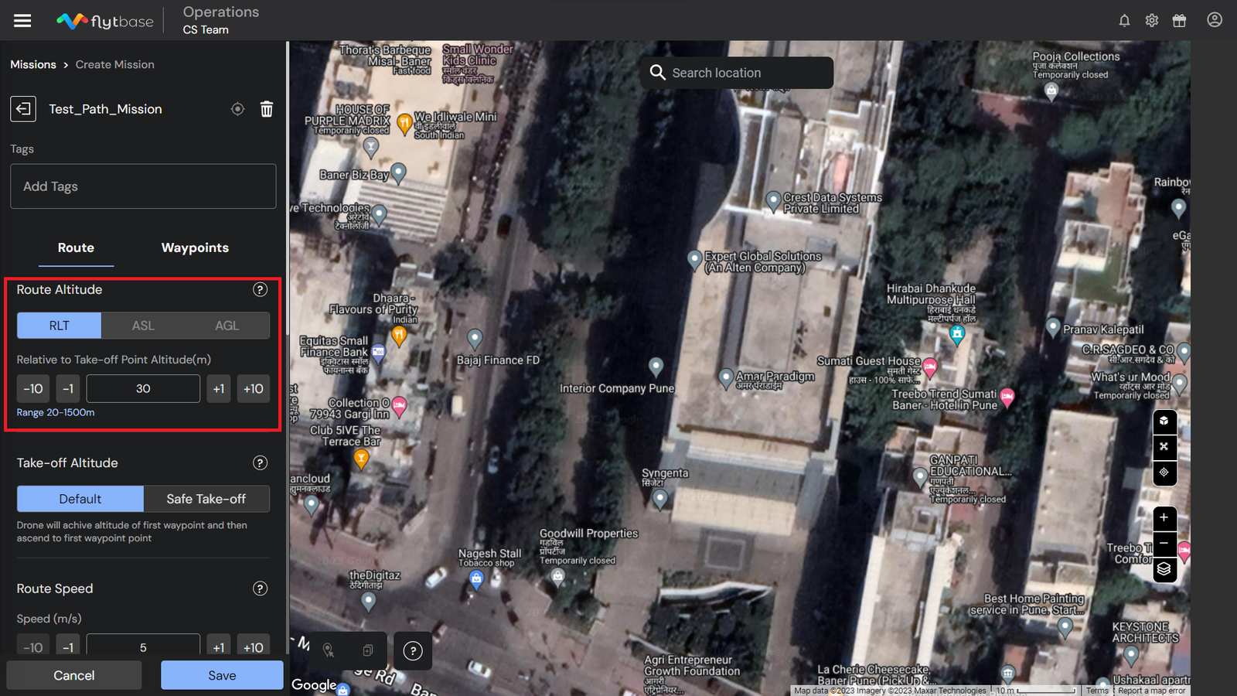Image resolution: width=1237 pixels, height=696 pixels.
Task: Show help for Route Speed
Action: pos(260,589)
